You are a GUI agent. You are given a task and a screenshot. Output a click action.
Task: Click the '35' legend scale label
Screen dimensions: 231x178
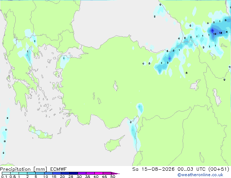87,177
